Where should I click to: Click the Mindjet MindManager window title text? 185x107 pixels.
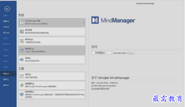coord(145,3)
